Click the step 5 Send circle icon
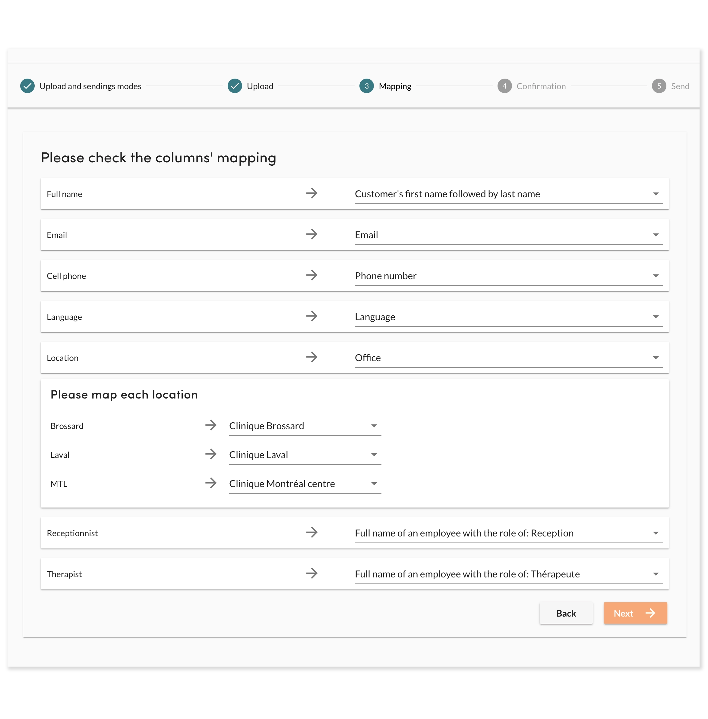 [659, 86]
